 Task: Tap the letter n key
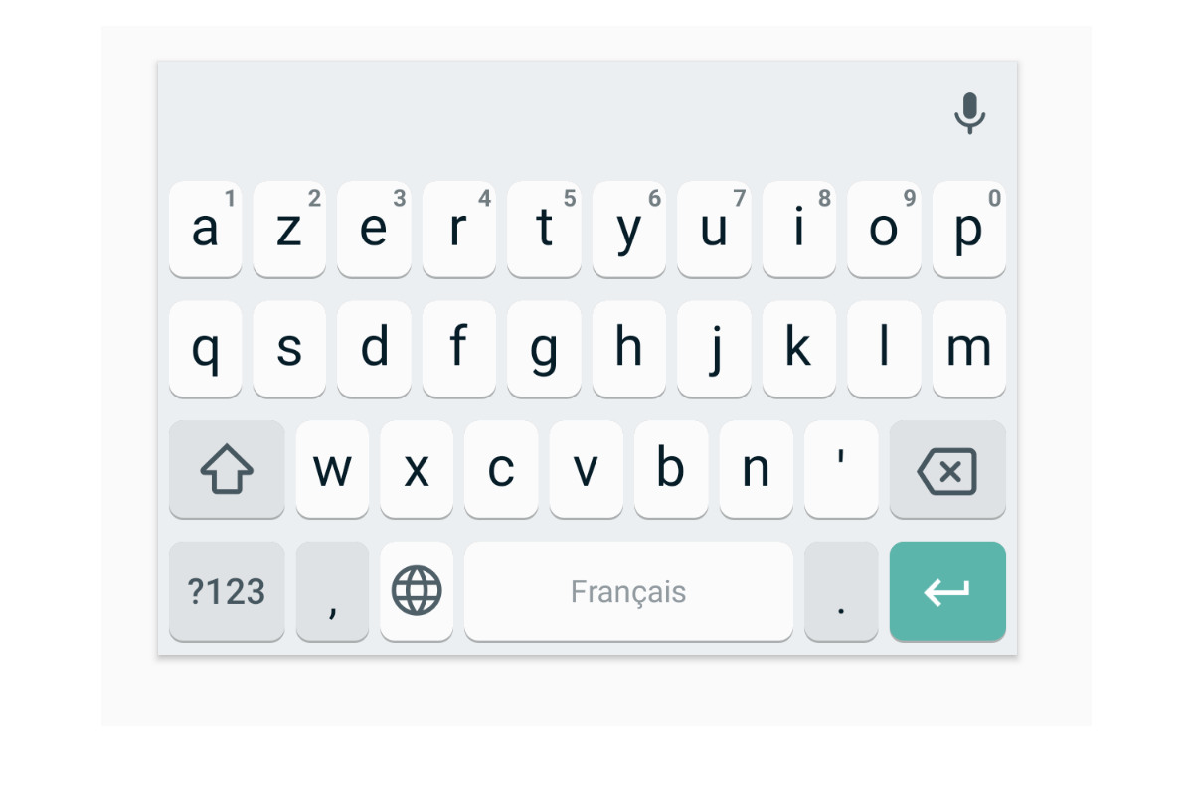click(757, 469)
